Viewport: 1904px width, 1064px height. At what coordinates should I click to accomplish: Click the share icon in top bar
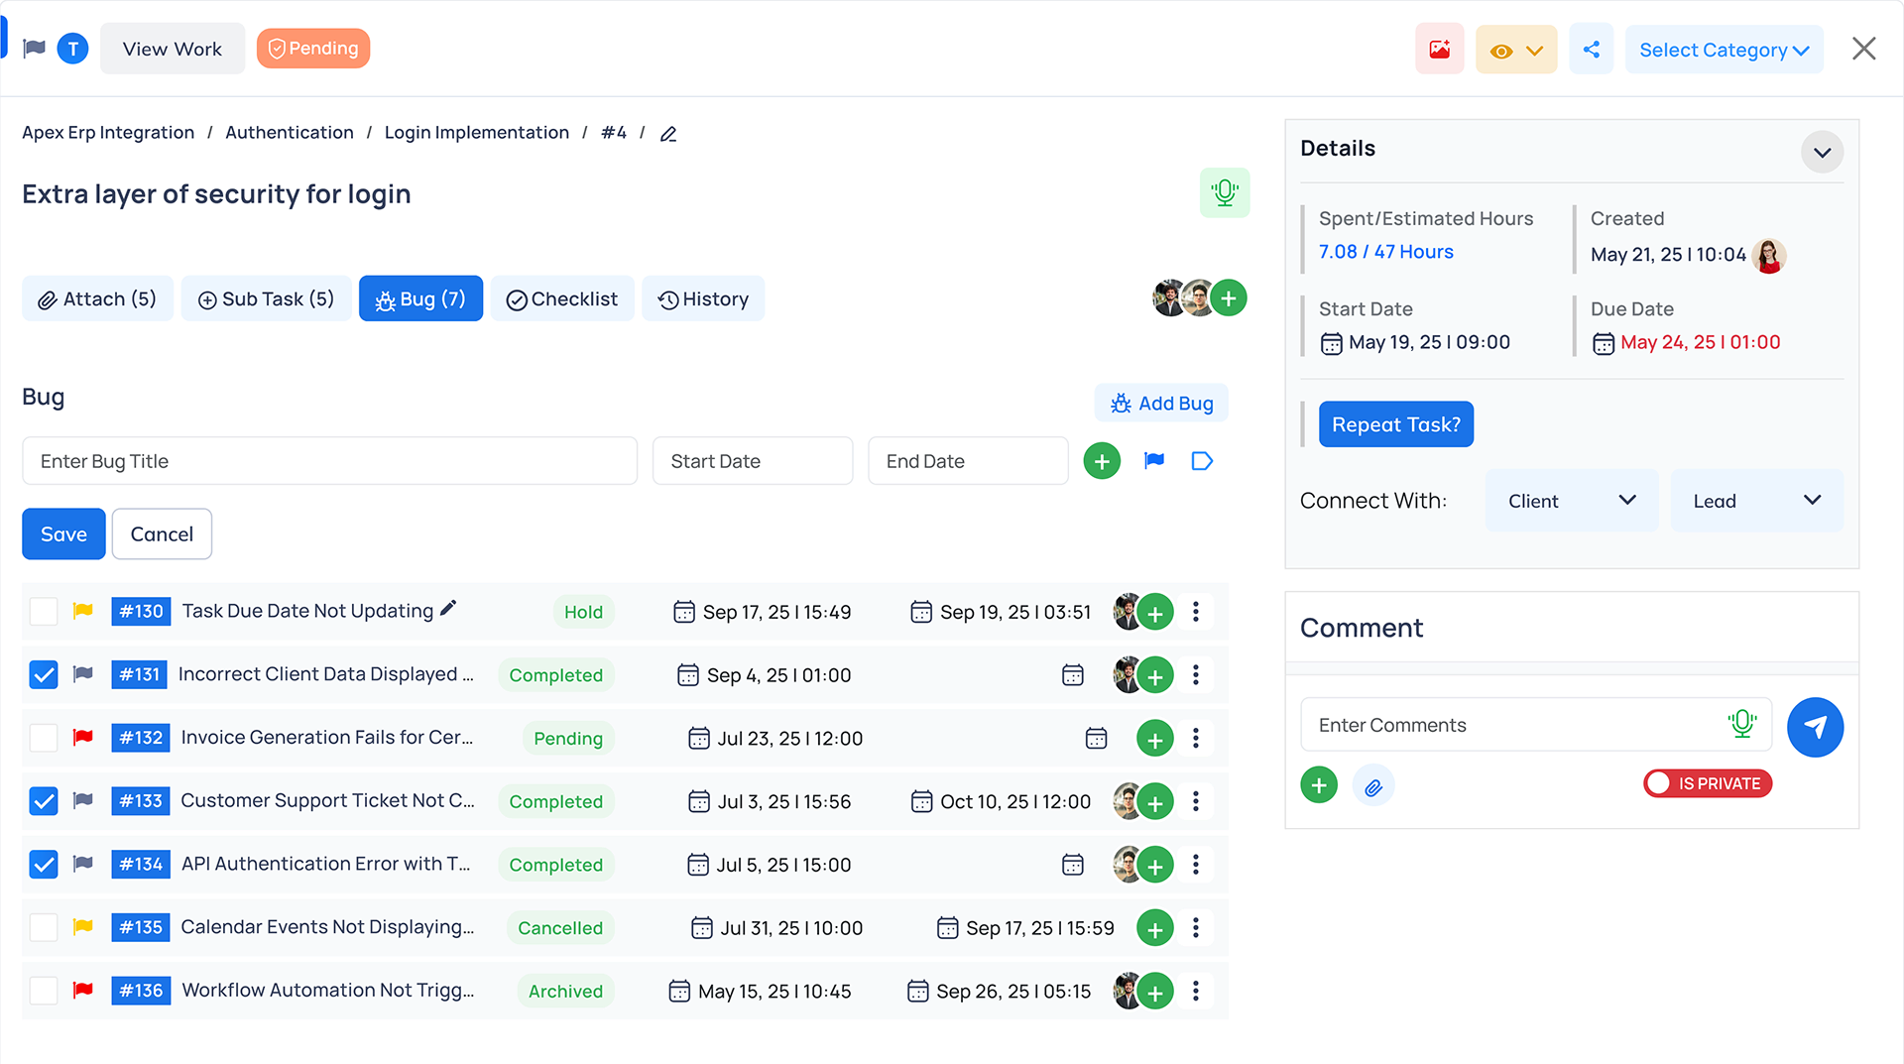tap(1591, 50)
